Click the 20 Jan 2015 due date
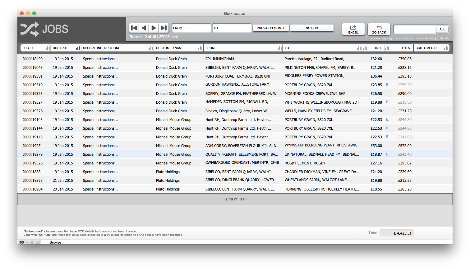 [x=63, y=189]
